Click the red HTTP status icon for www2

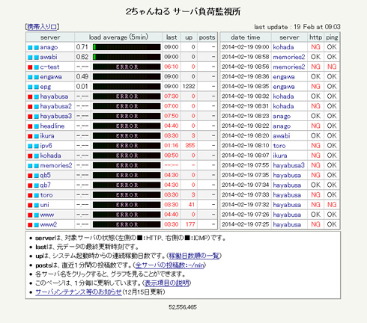(x=30, y=225)
